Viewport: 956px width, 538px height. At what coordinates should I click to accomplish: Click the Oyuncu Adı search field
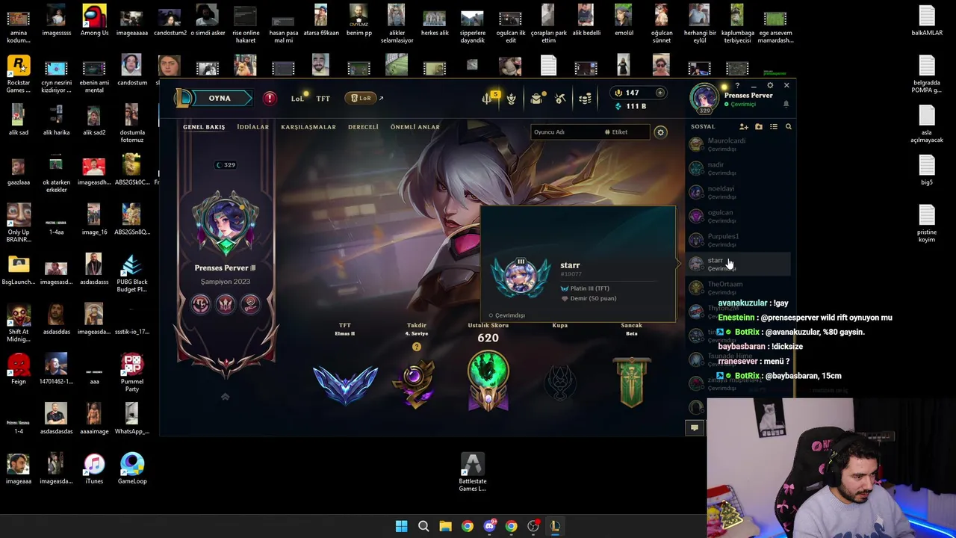click(565, 132)
